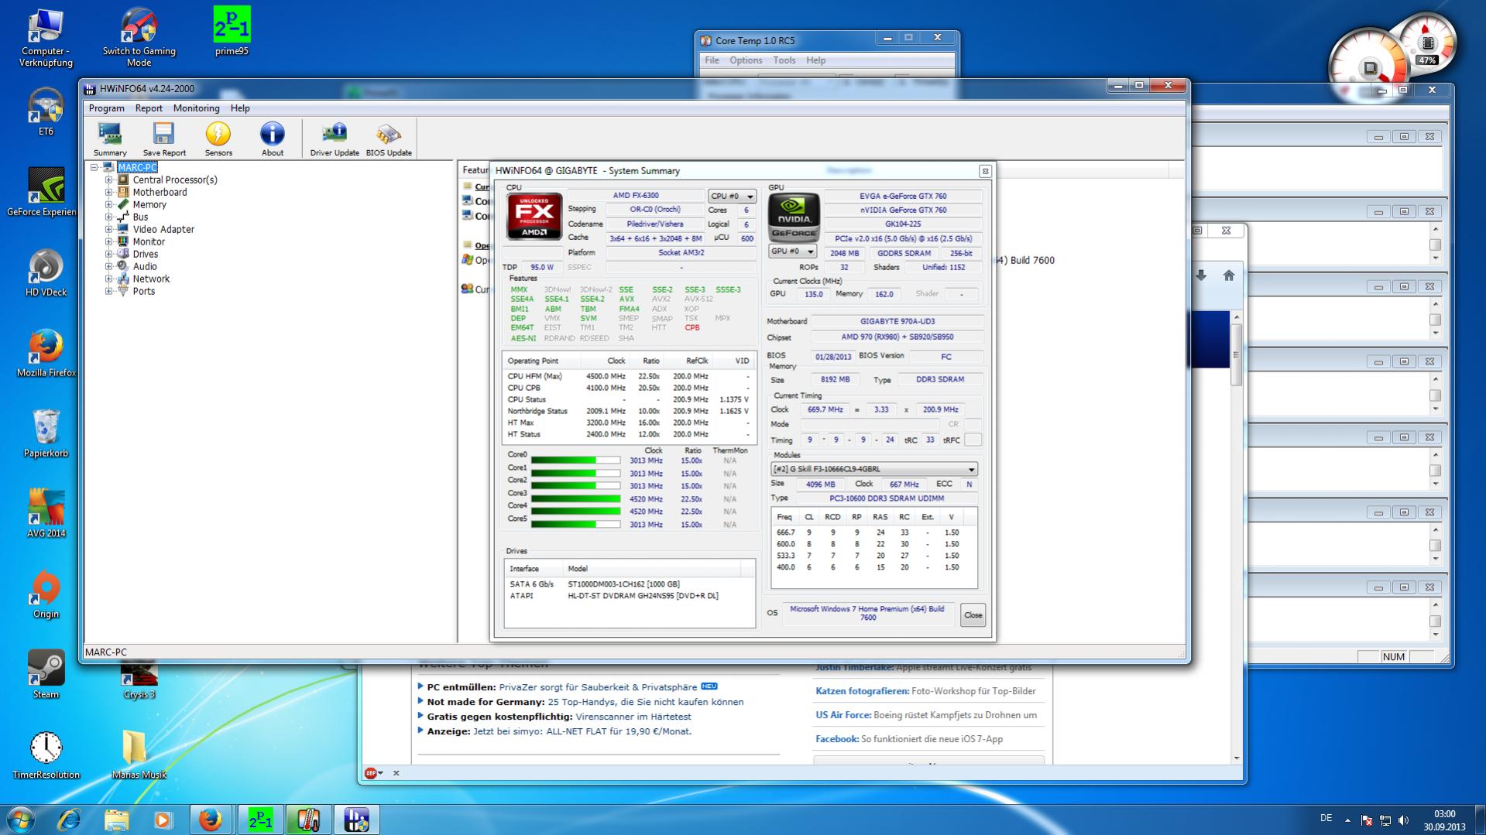Select the TimerResolution clock icon
The image size is (1486, 835).
[46, 755]
